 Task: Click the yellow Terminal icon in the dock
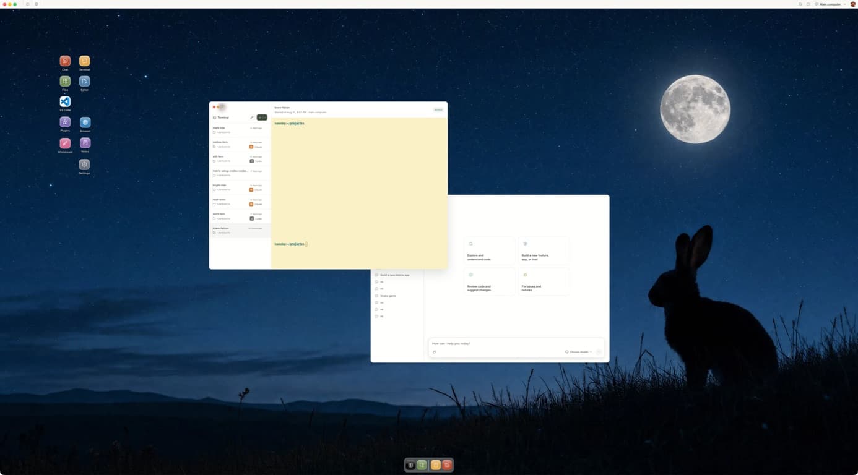coord(436,465)
